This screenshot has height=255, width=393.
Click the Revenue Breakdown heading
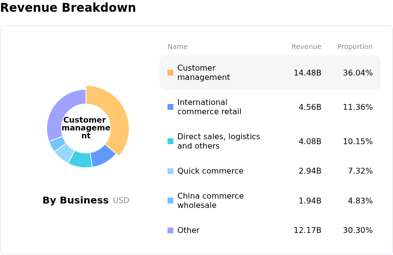68,8
